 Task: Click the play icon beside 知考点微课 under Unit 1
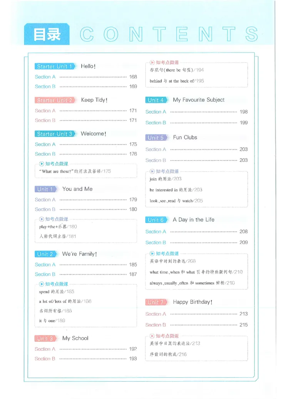coord(42,219)
